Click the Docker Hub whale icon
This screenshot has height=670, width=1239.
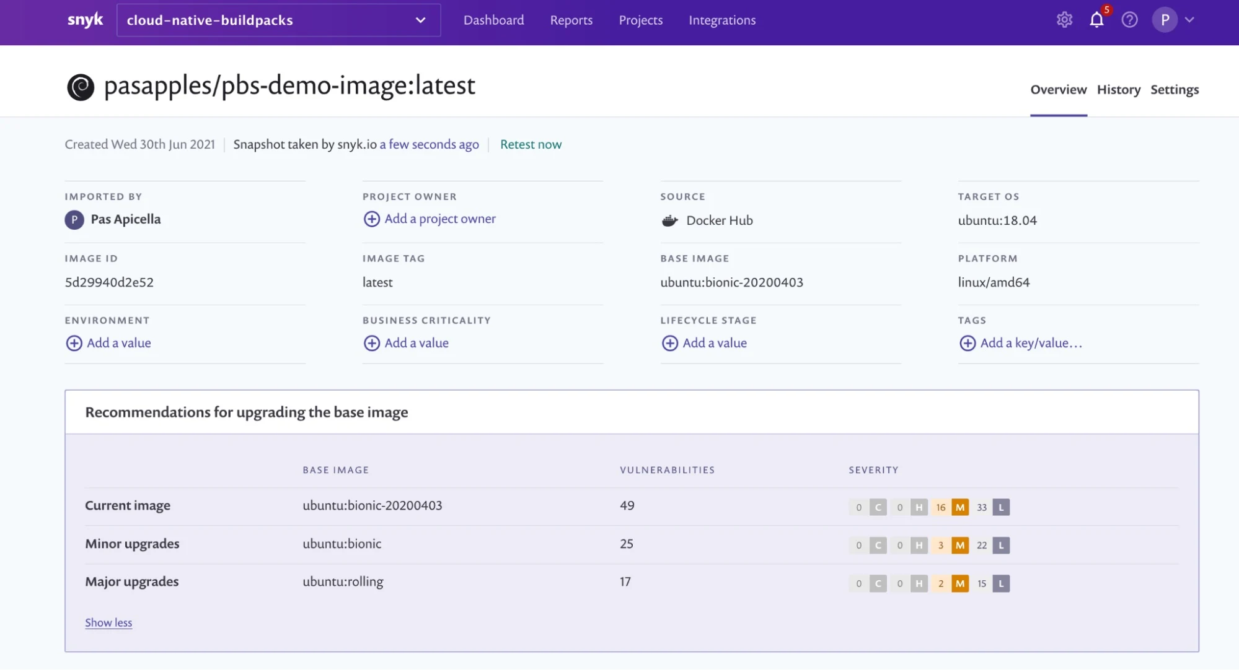coord(669,220)
